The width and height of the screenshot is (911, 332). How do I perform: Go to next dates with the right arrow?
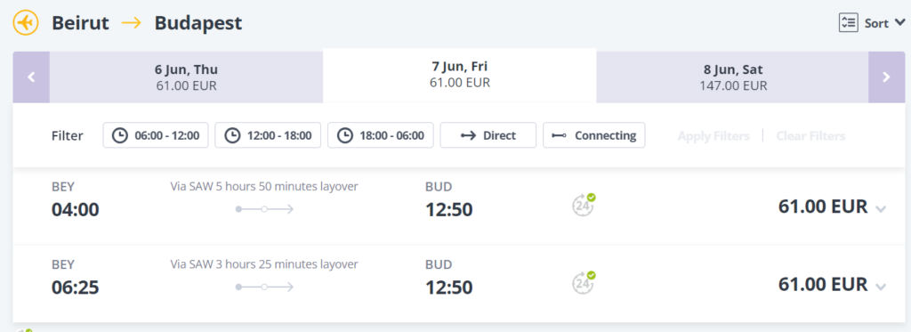pyautogui.click(x=887, y=77)
